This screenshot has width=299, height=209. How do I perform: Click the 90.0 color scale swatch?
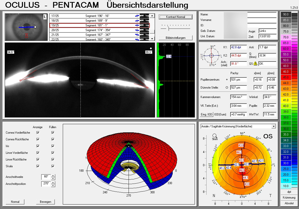pyautogui.click(x=286, y=14)
